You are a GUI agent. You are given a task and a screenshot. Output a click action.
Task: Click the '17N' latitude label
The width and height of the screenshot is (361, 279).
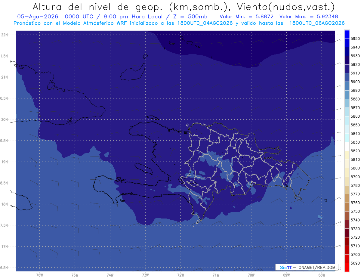tap(5, 246)
